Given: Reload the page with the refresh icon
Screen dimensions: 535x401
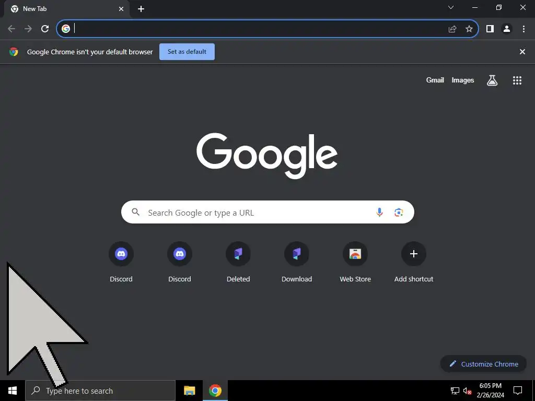Looking at the screenshot, I should (45, 29).
